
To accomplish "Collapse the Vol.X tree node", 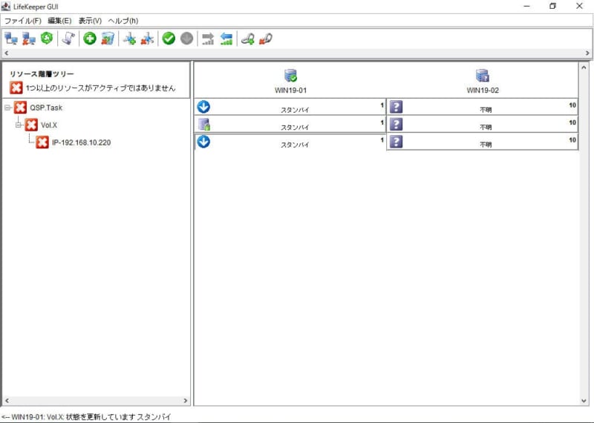I will 19,125.
